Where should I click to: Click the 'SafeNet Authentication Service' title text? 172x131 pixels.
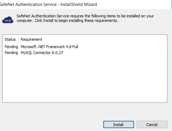tap(27, 4)
